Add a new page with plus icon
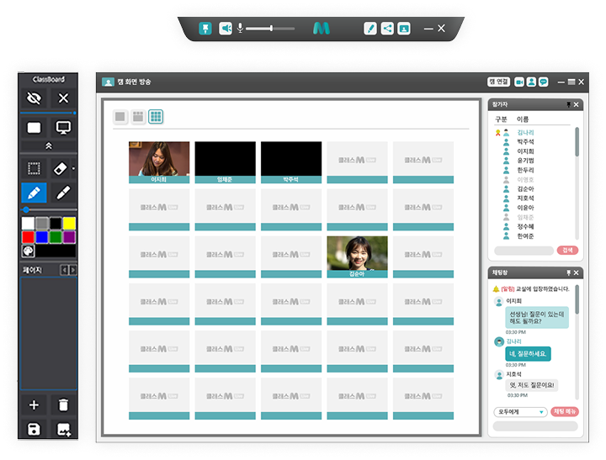 pos(35,405)
